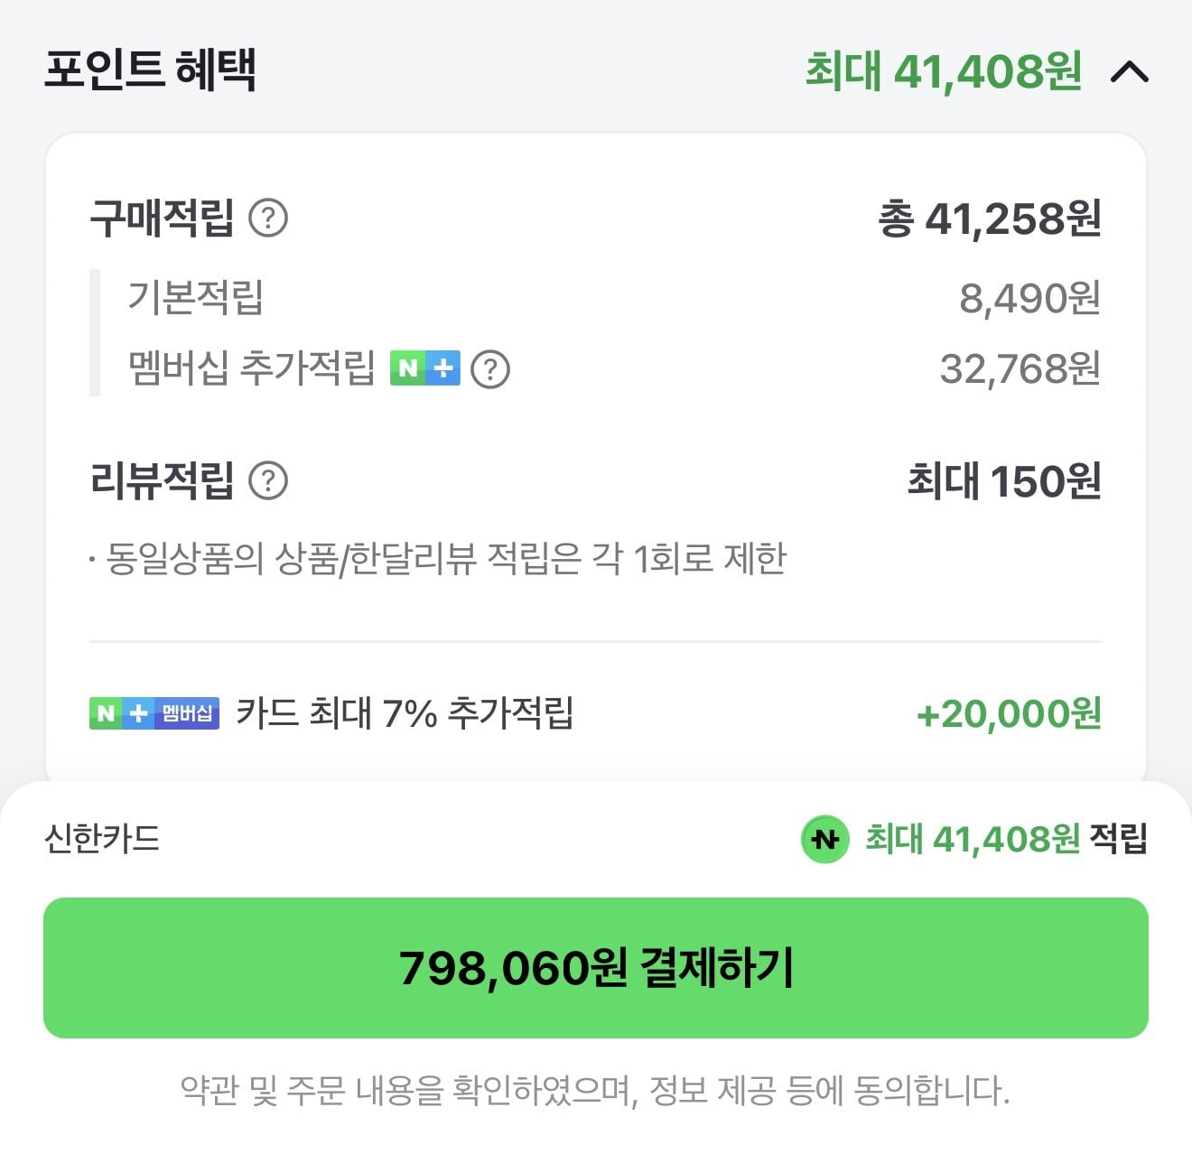Click the help icon next to 멤버십 추가적립
The width and height of the screenshot is (1192, 1154).
(490, 369)
